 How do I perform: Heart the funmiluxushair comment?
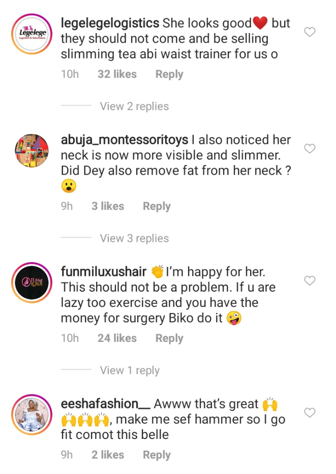(x=309, y=280)
